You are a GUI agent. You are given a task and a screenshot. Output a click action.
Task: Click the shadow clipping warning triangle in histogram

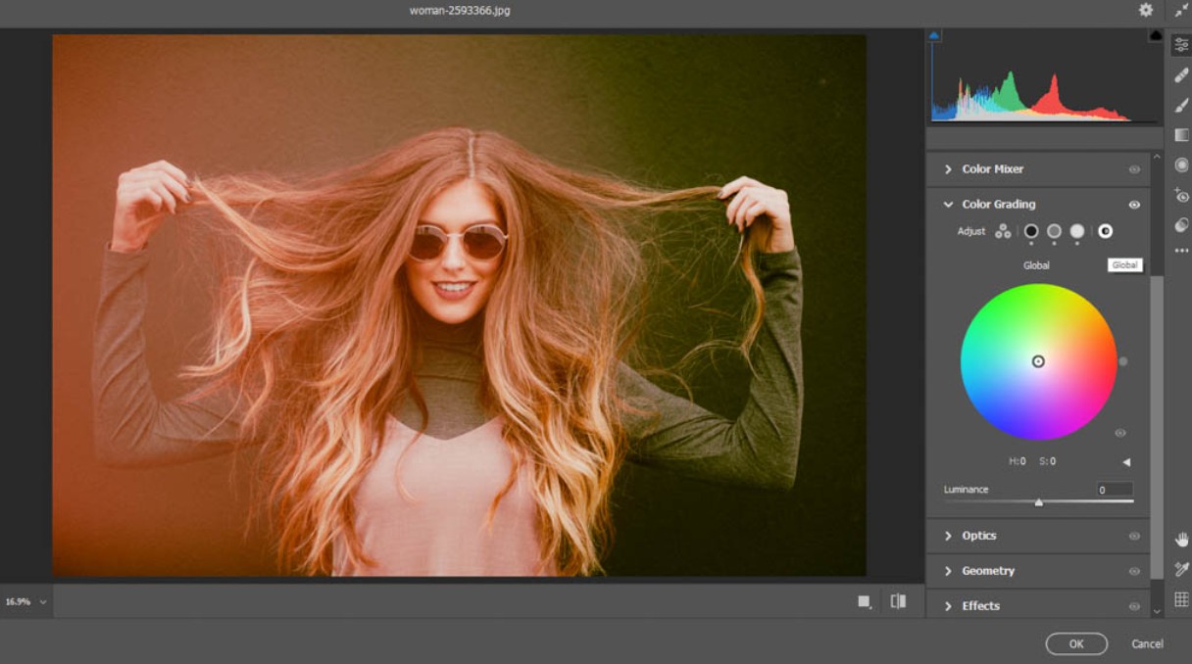point(933,35)
